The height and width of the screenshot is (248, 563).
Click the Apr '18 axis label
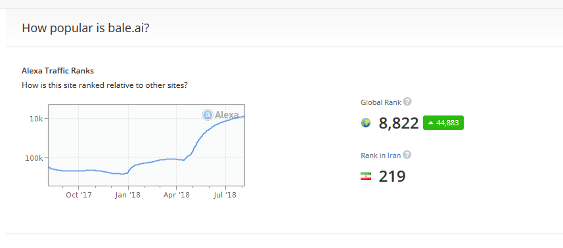tap(177, 196)
